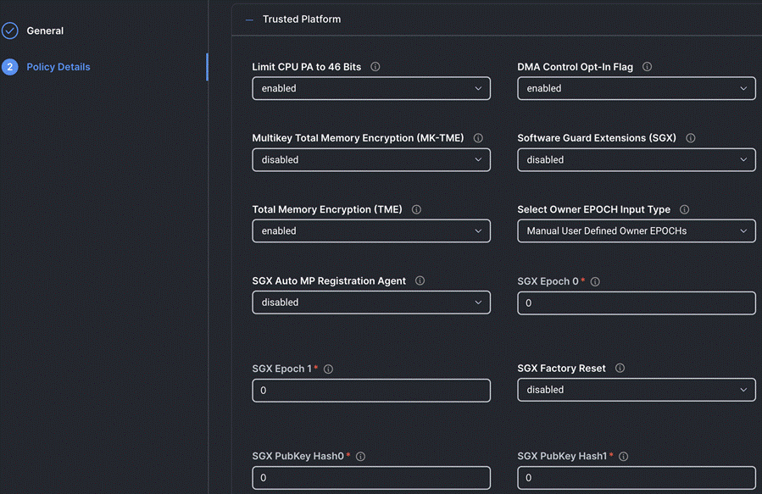The width and height of the screenshot is (762, 494).
Task: Collapse the Trusted Platform section
Action: click(248, 18)
